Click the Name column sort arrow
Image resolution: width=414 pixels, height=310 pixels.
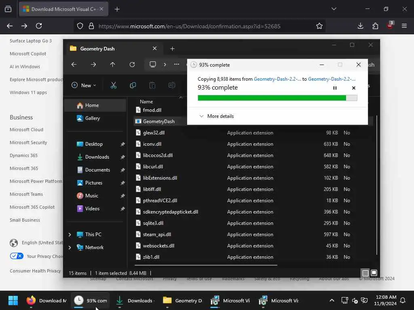tap(181, 98)
